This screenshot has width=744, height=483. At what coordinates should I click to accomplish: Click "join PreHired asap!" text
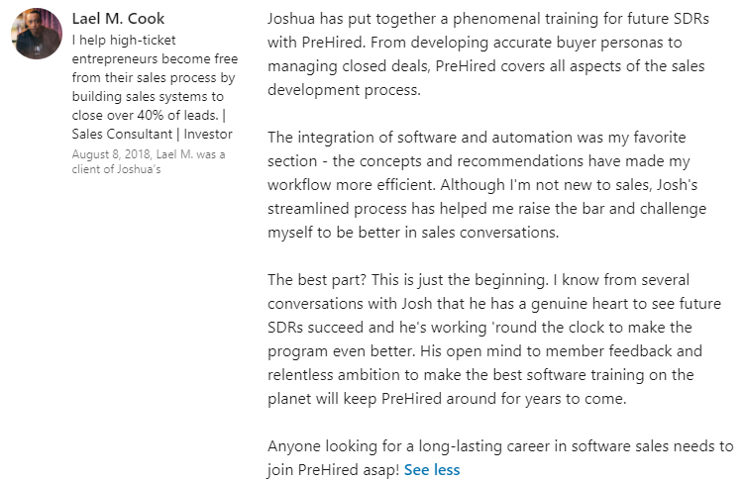332,469
